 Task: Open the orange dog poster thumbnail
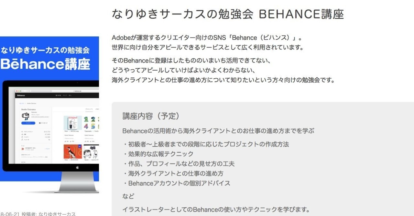(72, 151)
